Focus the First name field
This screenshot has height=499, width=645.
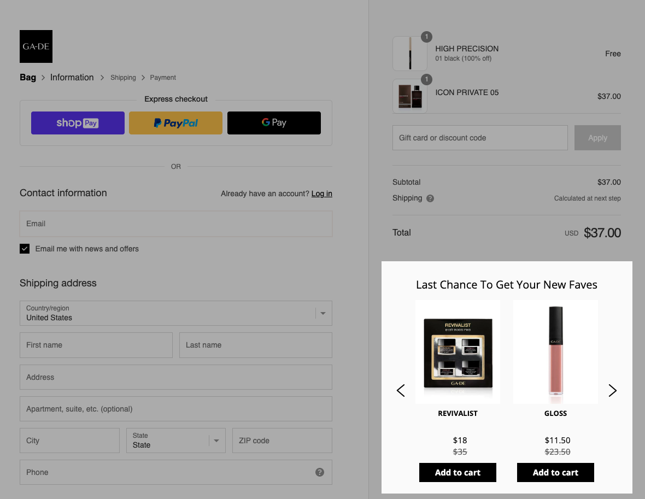[96, 345]
